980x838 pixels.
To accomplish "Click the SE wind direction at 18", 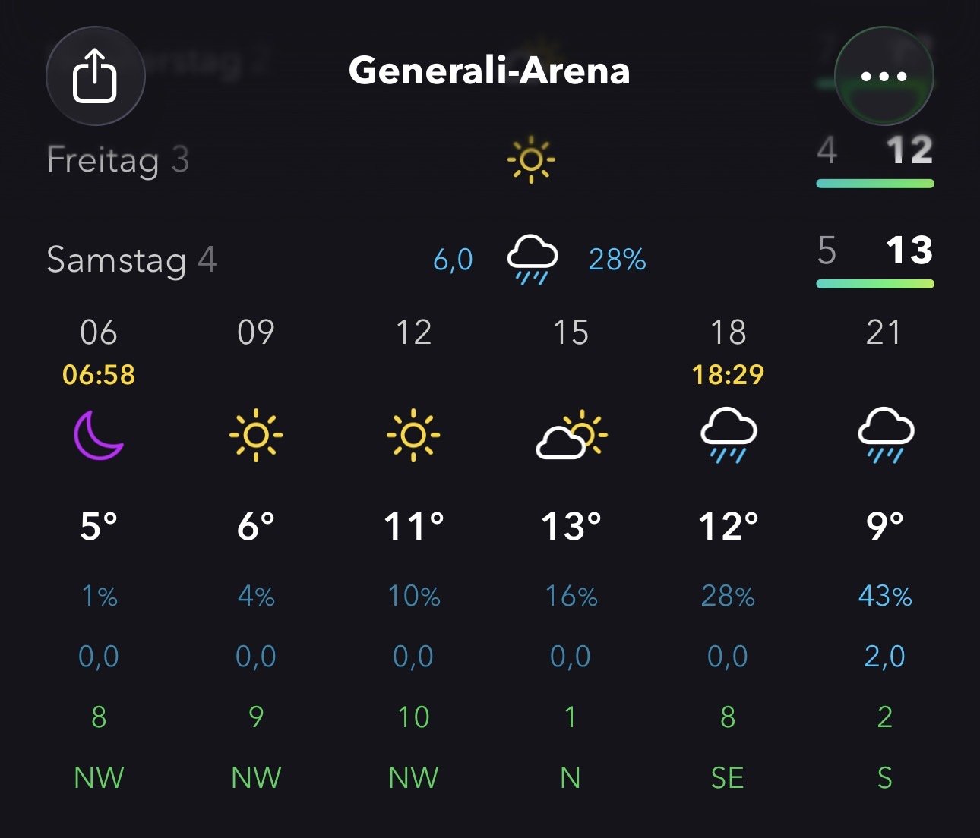I will pos(727,778).
